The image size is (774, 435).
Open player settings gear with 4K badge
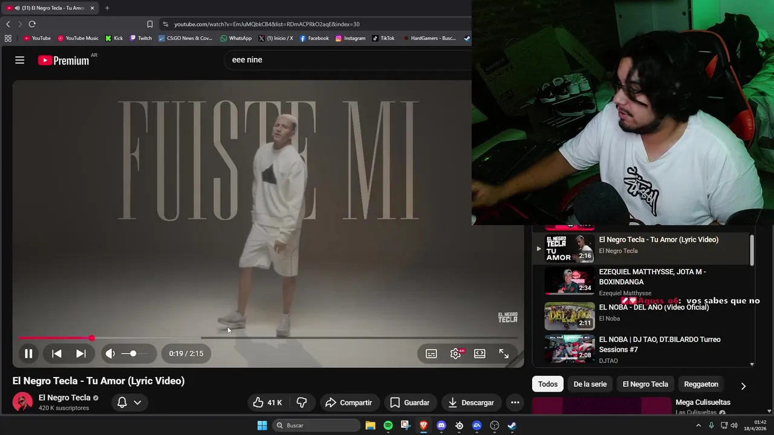[x=456, y=353]
